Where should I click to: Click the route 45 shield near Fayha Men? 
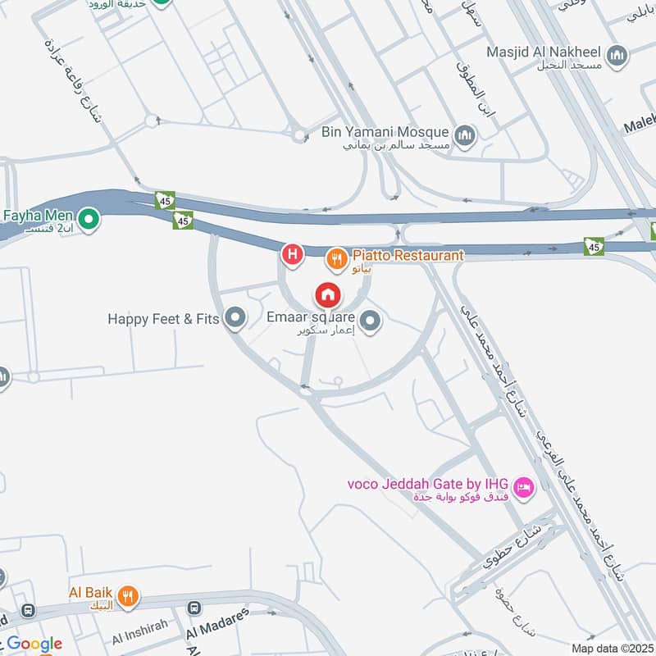(x=166, y=201)
